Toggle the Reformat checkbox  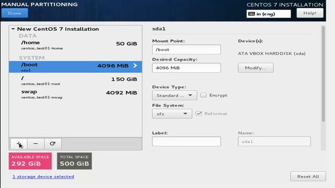click(199, 113)
